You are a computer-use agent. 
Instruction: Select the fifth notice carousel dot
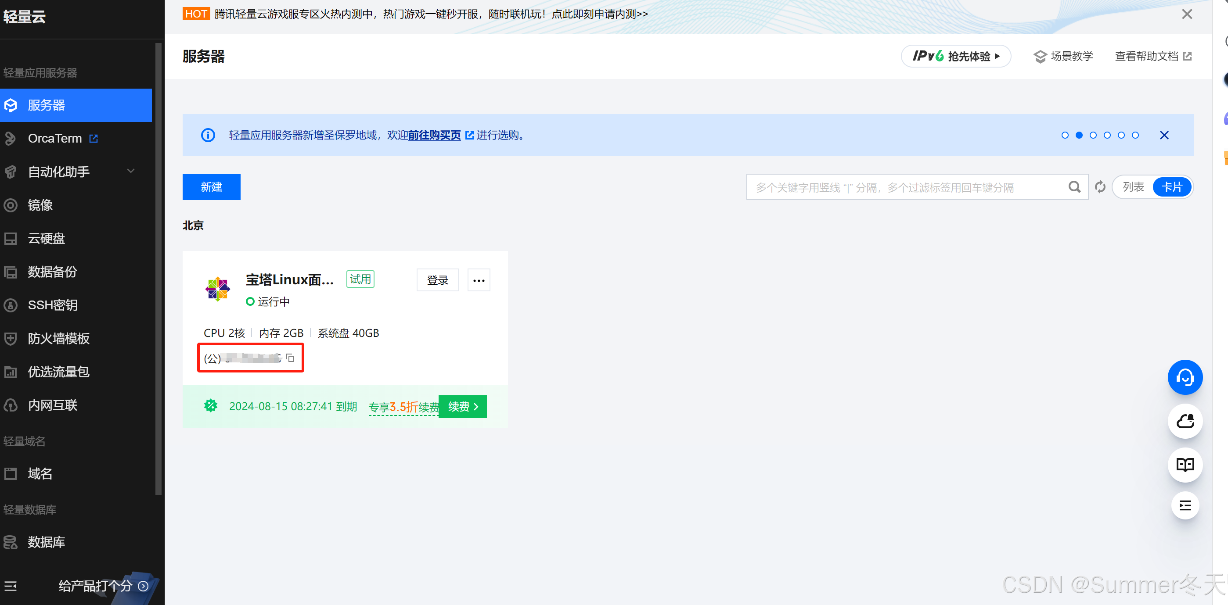pyautogui.click(x=1121, y=135)
